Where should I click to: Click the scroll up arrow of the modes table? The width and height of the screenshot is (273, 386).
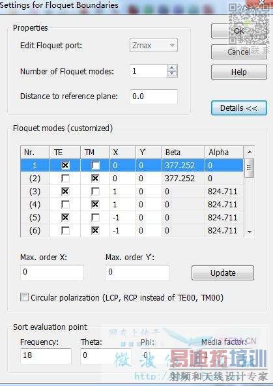tap(250, 152)
